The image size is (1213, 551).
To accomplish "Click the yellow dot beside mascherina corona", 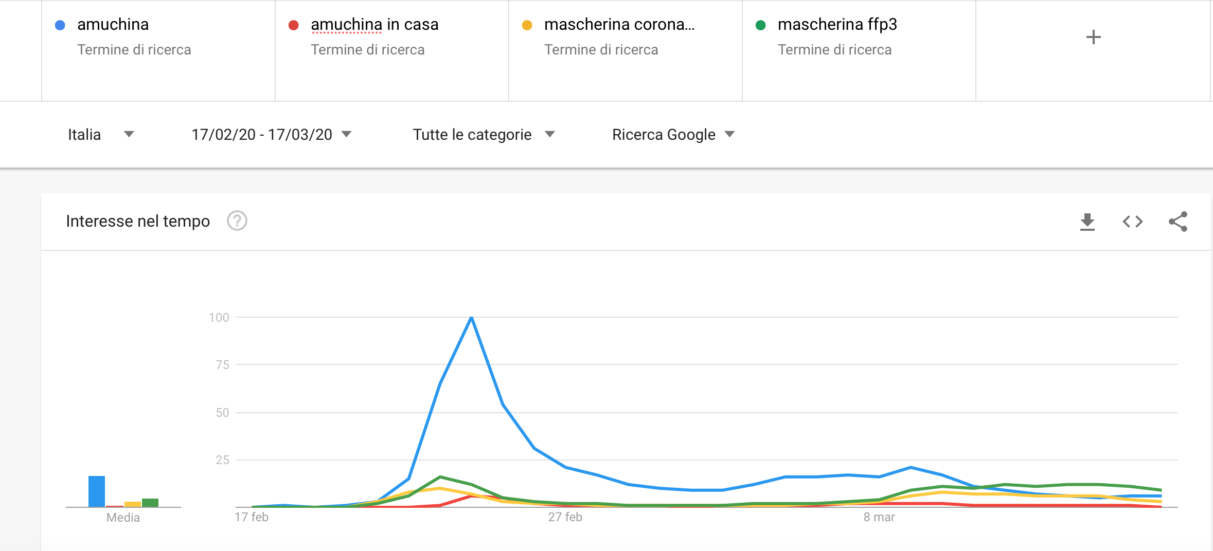I will pyautogui.click(x=527, y=25).
